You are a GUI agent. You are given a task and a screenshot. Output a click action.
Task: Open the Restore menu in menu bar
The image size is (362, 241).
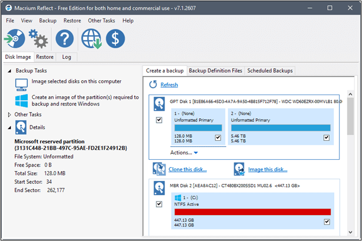tap(72, 21)
